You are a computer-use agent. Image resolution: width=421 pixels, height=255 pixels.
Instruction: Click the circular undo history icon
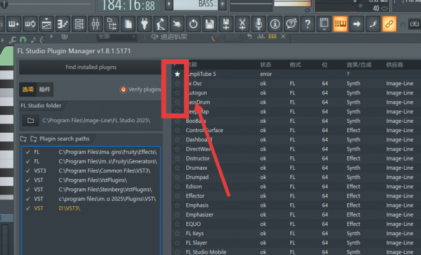point(193,24)
